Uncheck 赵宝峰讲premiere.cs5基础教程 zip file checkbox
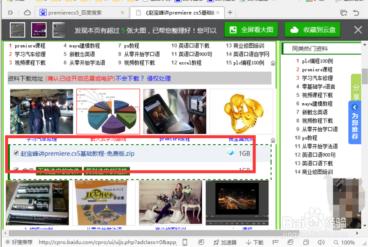 pos(16,153)
